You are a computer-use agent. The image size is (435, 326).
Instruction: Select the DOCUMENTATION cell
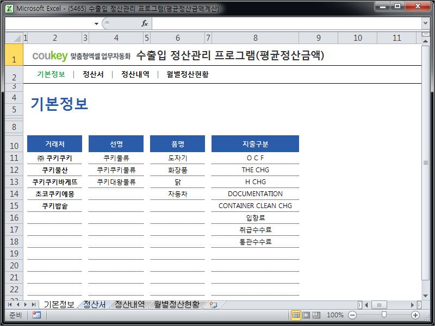click(x=255, y=194)
